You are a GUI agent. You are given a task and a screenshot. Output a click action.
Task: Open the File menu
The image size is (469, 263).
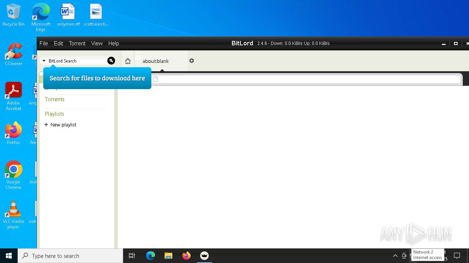(44, 43)
